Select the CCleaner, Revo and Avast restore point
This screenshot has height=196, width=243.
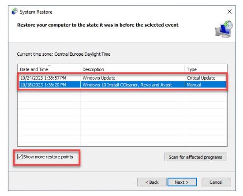(122, 85)
